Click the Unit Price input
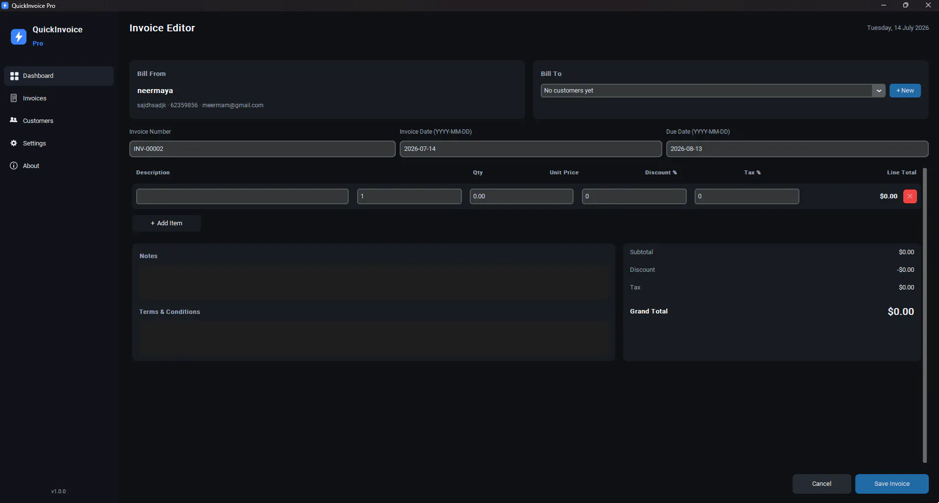This screenshot has height=503, width=939. click(521, 196)
